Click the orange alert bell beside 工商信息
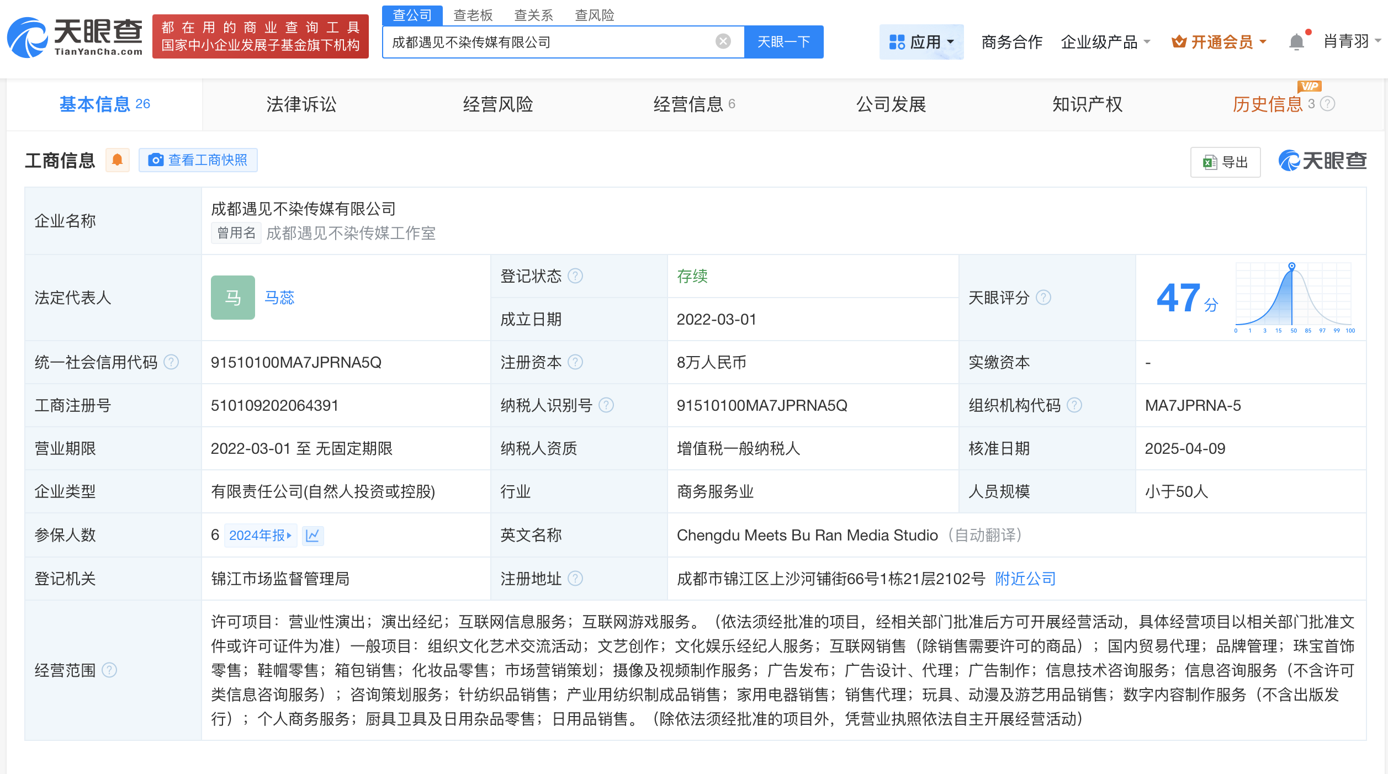Screen dimensions: 1388x774 (117, 160)
